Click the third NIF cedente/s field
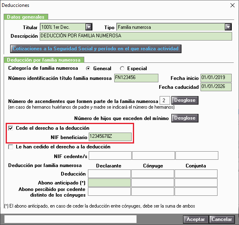 coord(197,155)
